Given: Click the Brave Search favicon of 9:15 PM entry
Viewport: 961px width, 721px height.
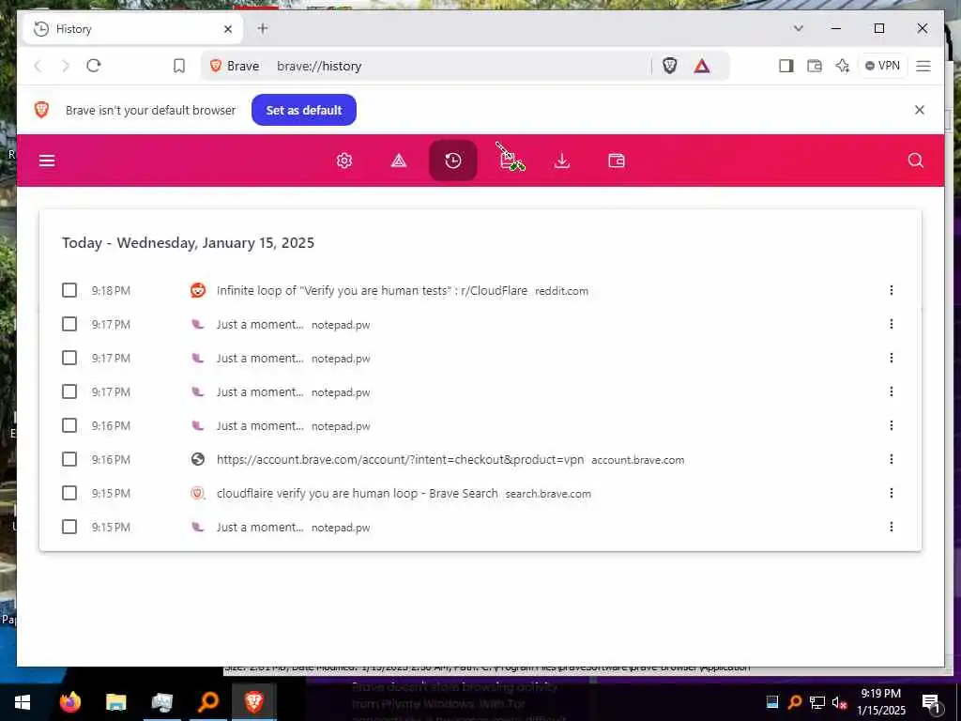Looking at the screenshot, I should click(197, 493).
